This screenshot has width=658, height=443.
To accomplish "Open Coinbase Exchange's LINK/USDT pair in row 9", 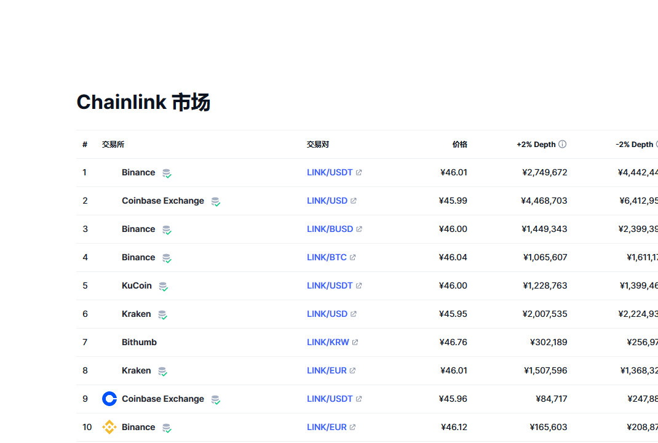I will pos(330,399).
